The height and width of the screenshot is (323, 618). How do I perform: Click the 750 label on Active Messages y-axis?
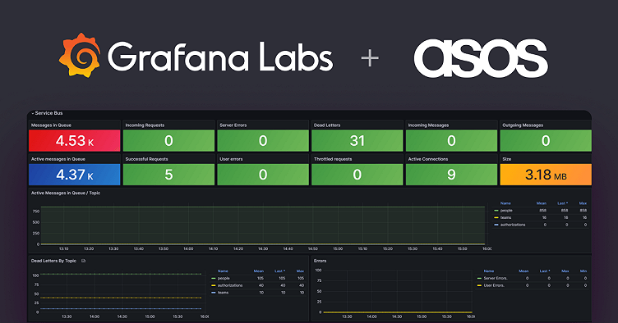tap(36, 212)
